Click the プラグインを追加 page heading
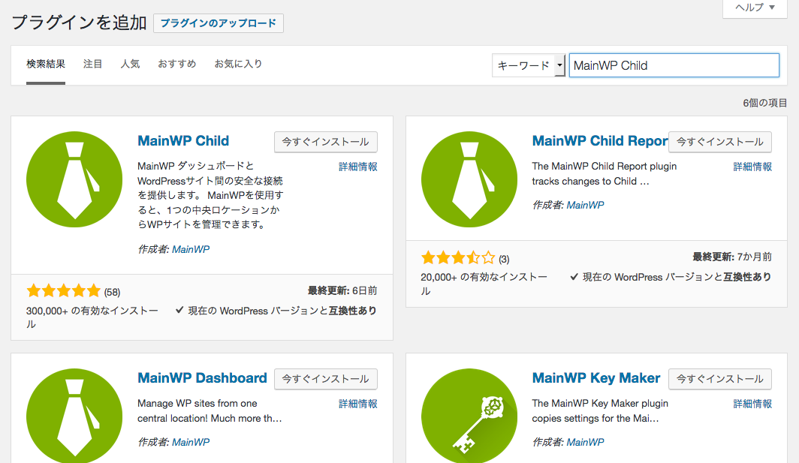 pyautogui.click(x=79, y=23)
